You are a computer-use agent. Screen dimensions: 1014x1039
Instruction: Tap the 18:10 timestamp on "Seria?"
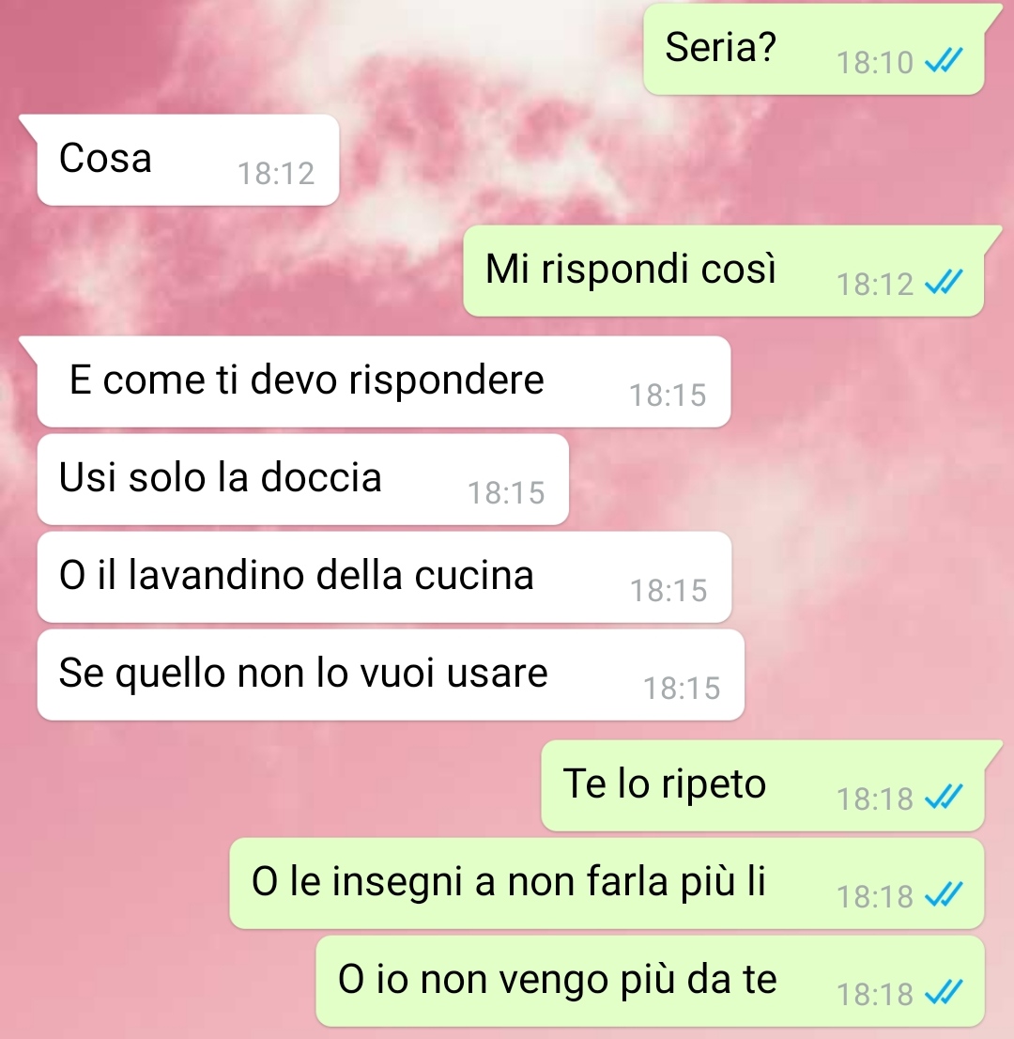click(875, 63)
